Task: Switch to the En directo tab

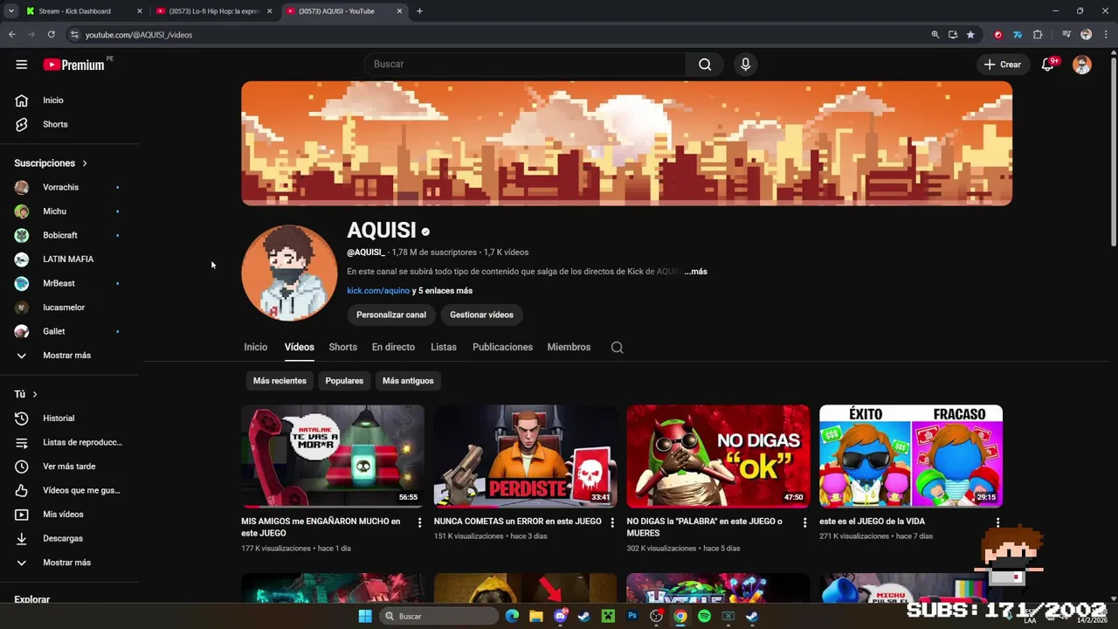Action: click(393, 347)
